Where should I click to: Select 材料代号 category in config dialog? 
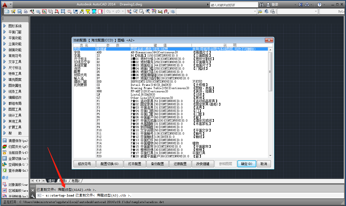[x=80, y=75]
